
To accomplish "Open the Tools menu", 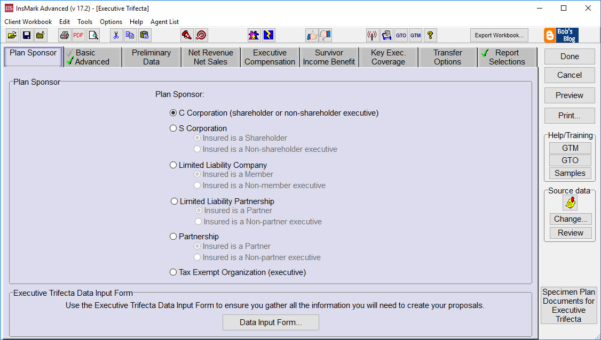I will tap(85, 22).
